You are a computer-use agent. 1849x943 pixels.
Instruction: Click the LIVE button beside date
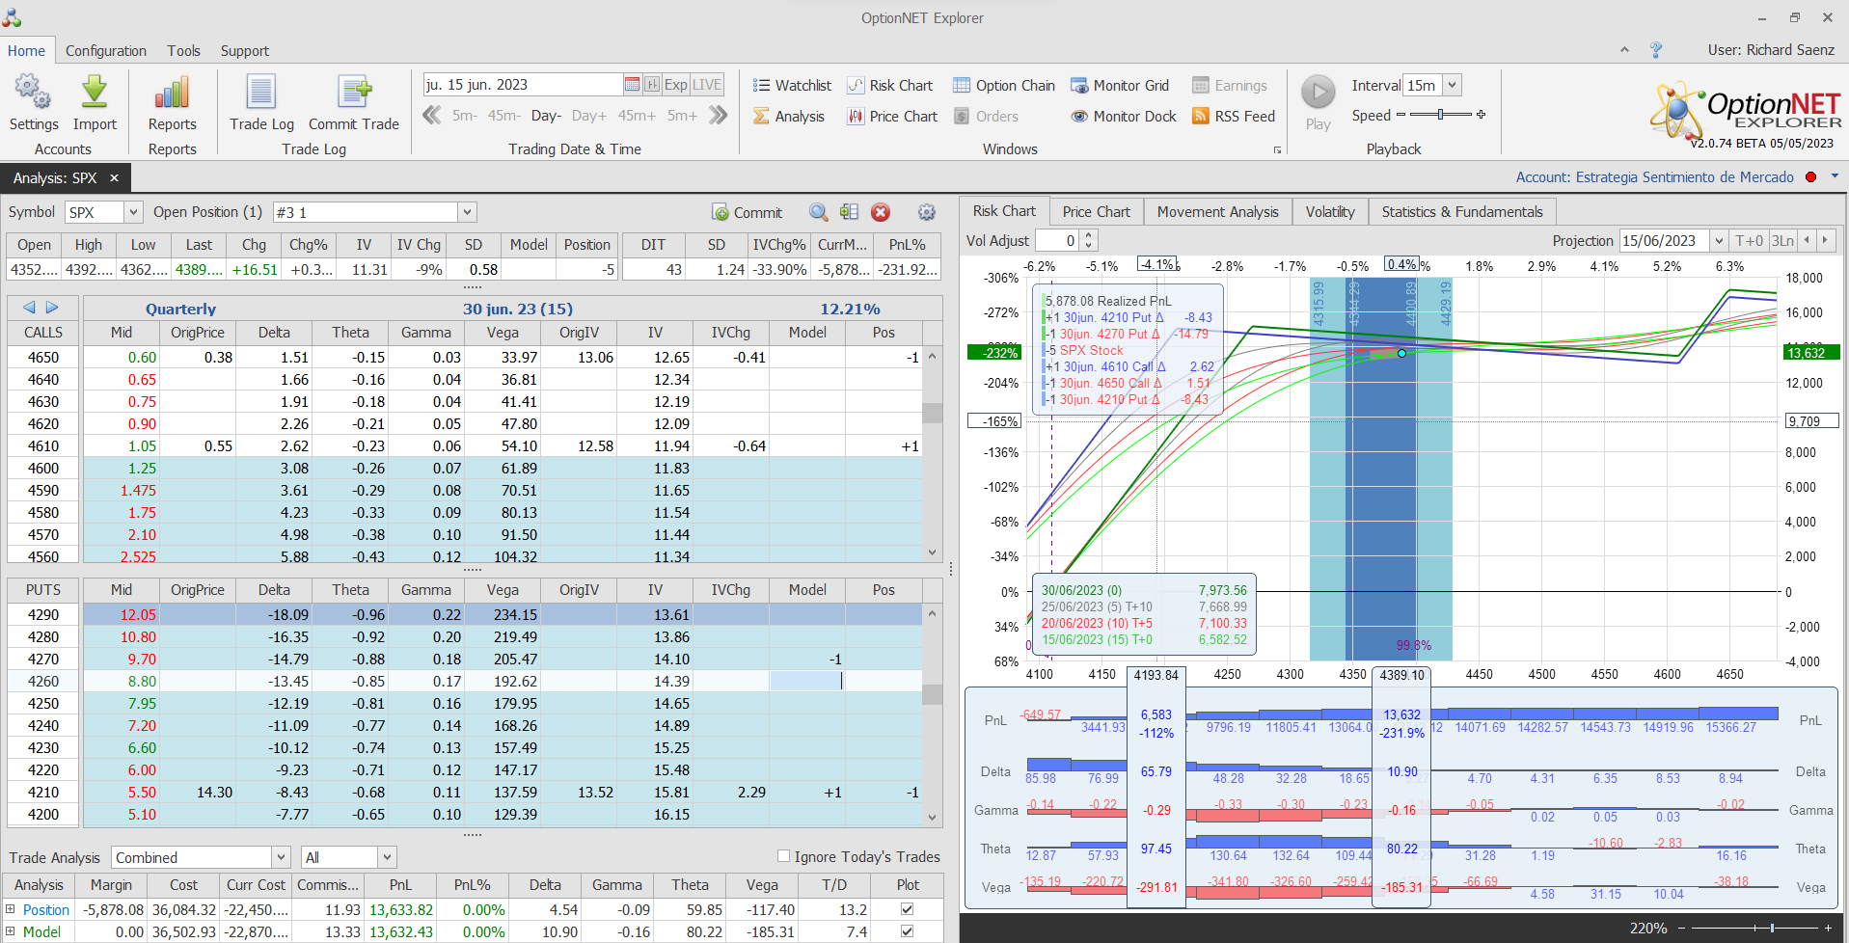(x=707, y=85)
